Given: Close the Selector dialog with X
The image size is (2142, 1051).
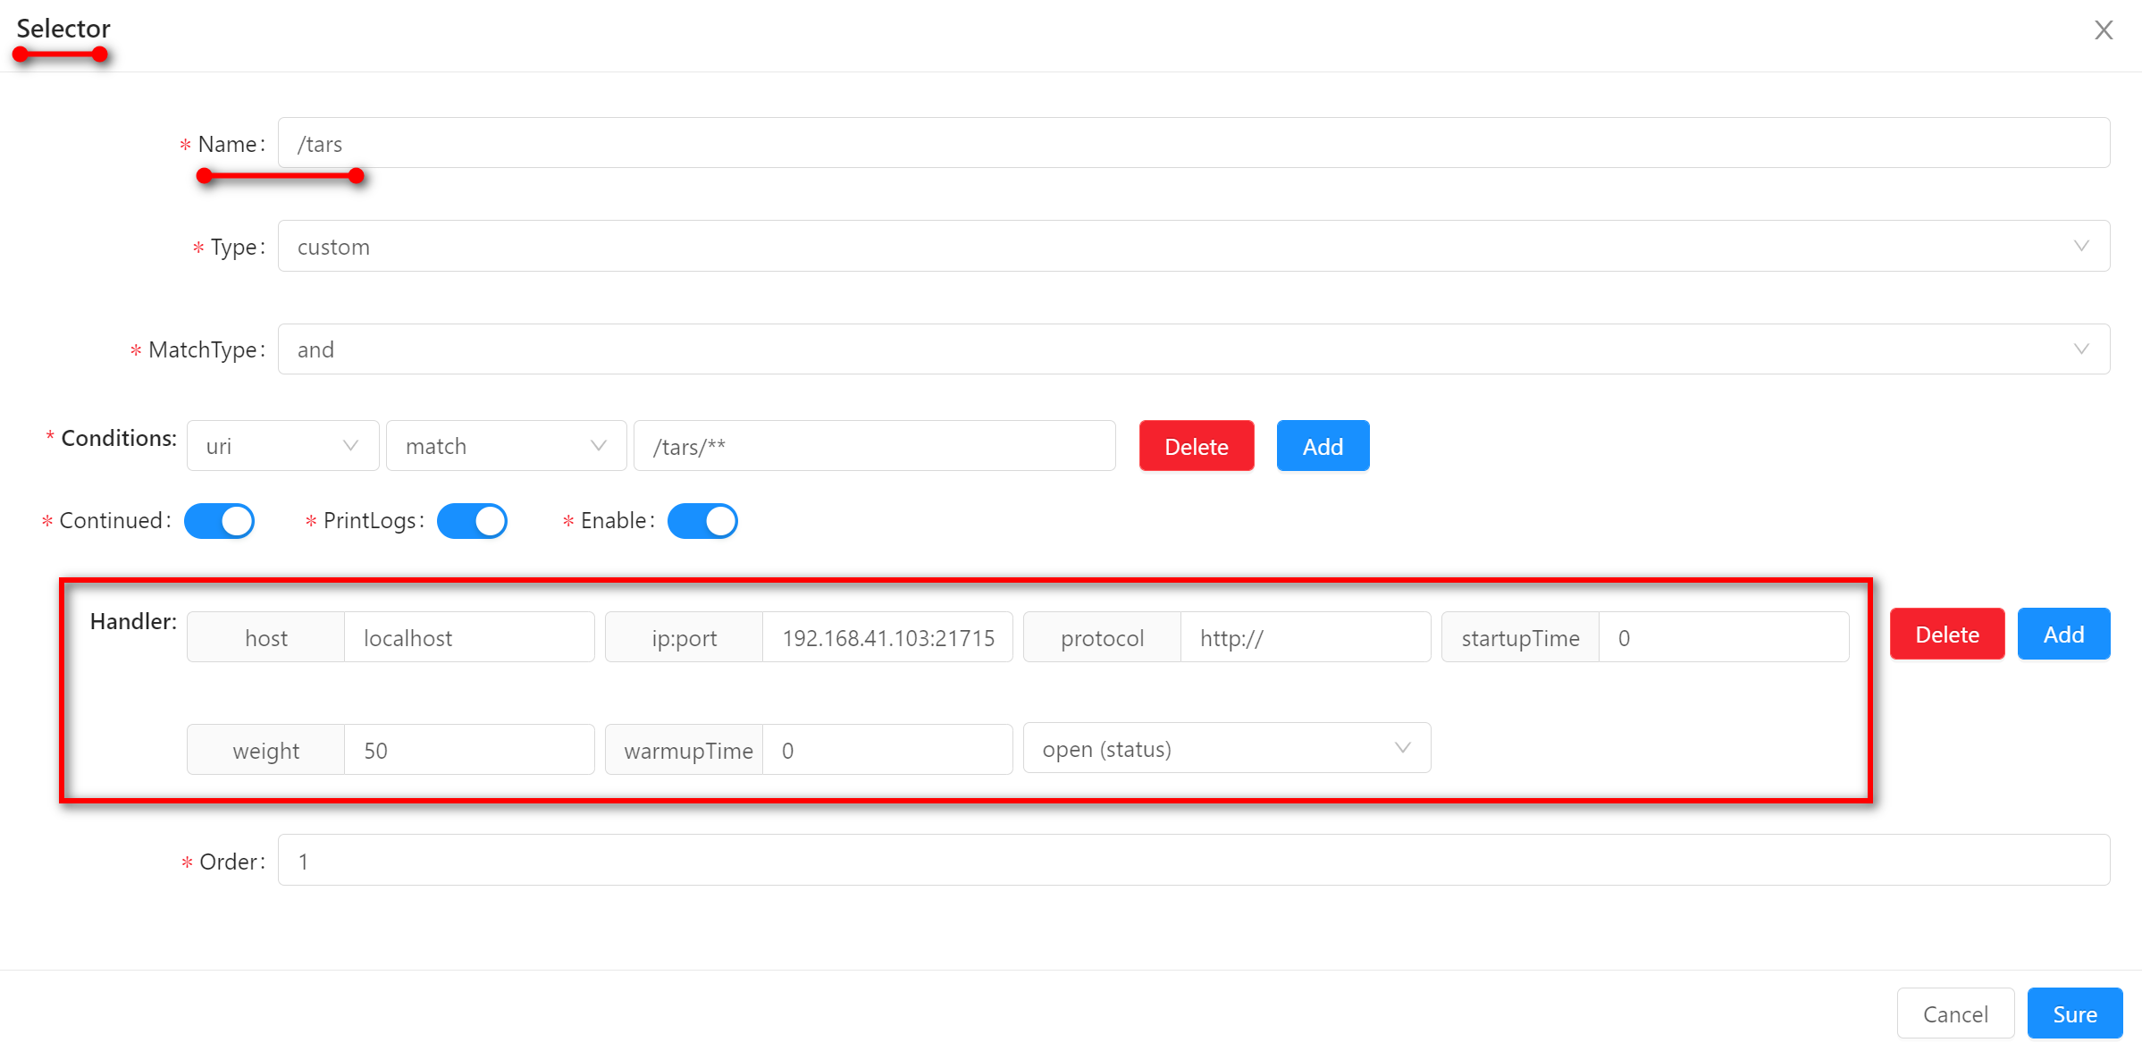Looking at the screenshot, I should coord(2104,30).
